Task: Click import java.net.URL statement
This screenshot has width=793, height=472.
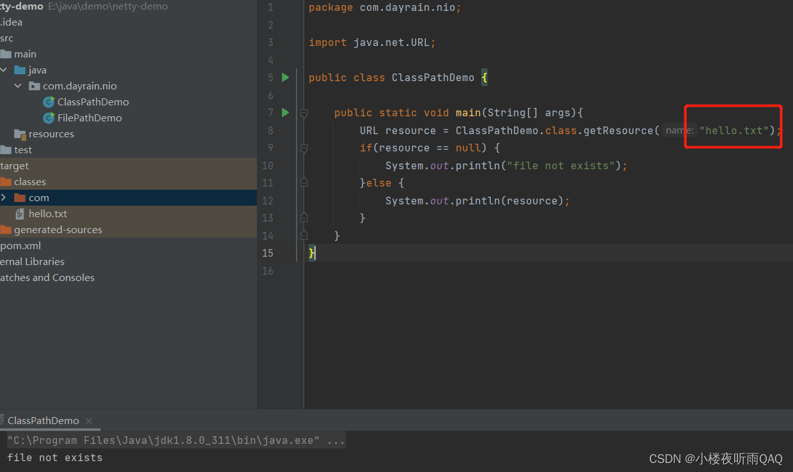Action: (x=372, y=43)
